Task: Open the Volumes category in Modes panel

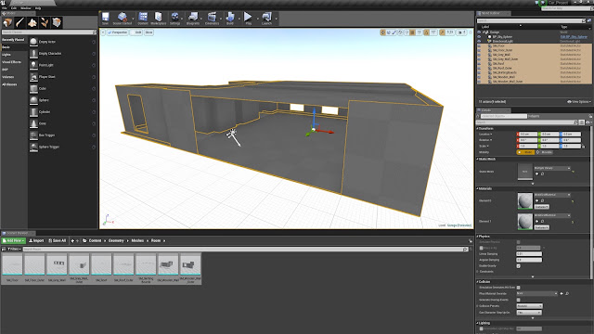Action: coord(8,77)
